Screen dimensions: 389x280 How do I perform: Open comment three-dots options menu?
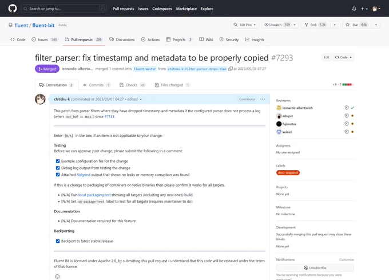coord(263,99)
